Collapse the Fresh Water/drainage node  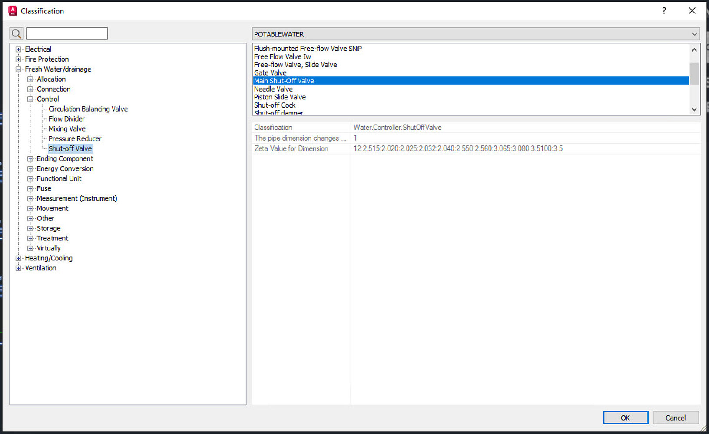pyautogui.click(x=18, y=69)
